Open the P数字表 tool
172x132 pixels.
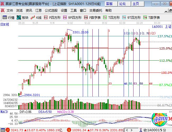click(92, 17)
